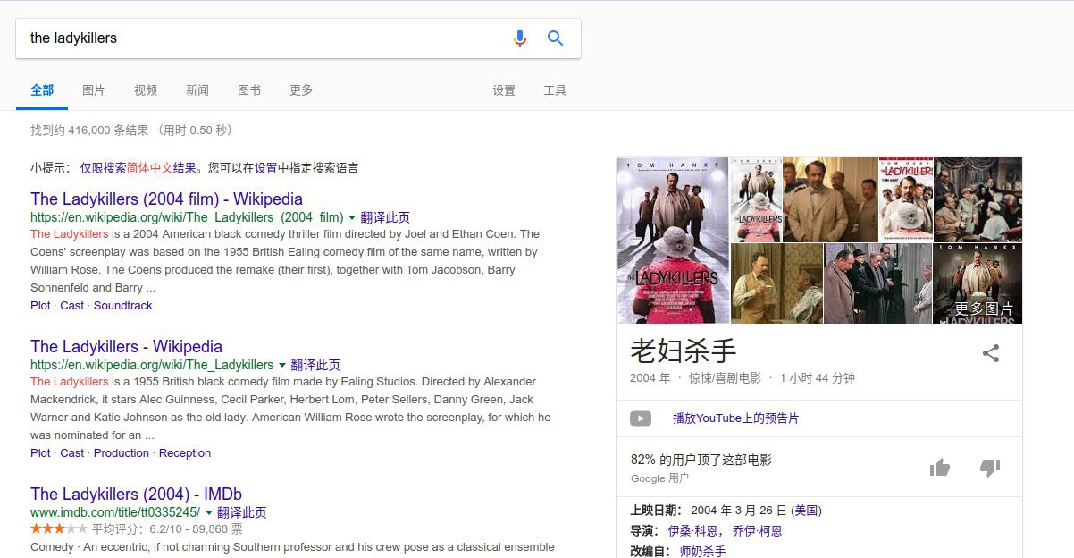Click 翻译此页 for the IMDb result
1074x558 pixels.
[x=242, y=512]
